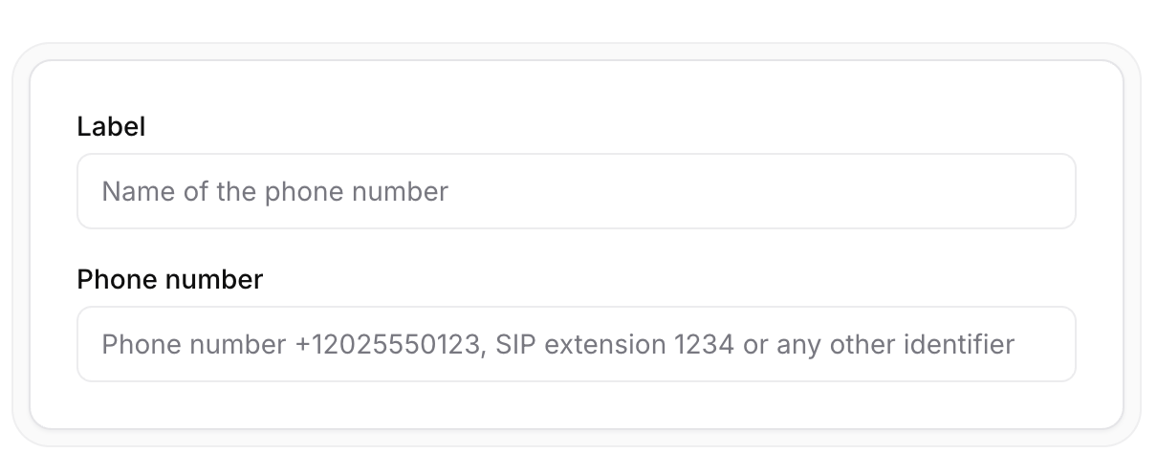Click the "Name of the phone number" placeholder
Image resolution: width=1157 pixels, height=474 pixels.
pos(274,191)
